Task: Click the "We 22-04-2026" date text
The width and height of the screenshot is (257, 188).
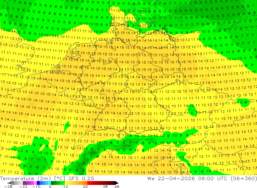Action: (x=171, y=179)
